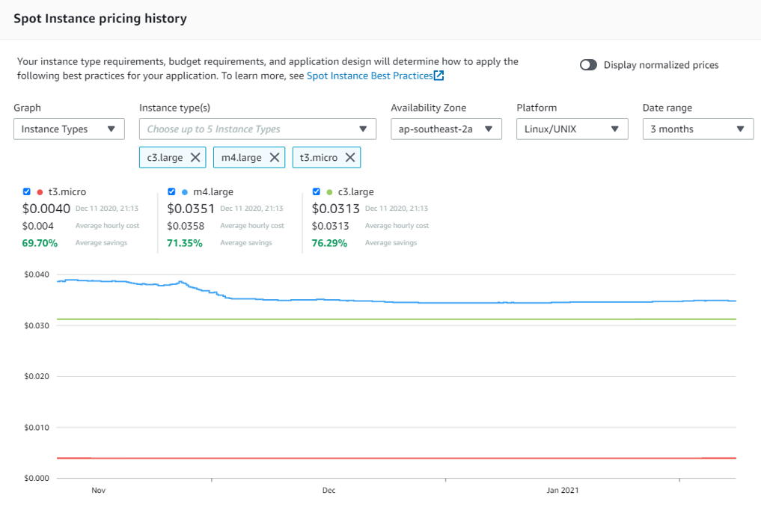Click the $0.040 y-axis label

click(x=37, y=274)
